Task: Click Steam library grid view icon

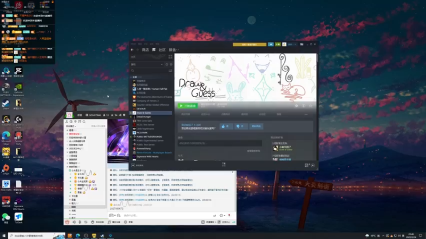Action: 170,57
